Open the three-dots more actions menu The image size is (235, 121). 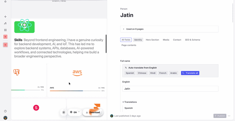(229, 116)
